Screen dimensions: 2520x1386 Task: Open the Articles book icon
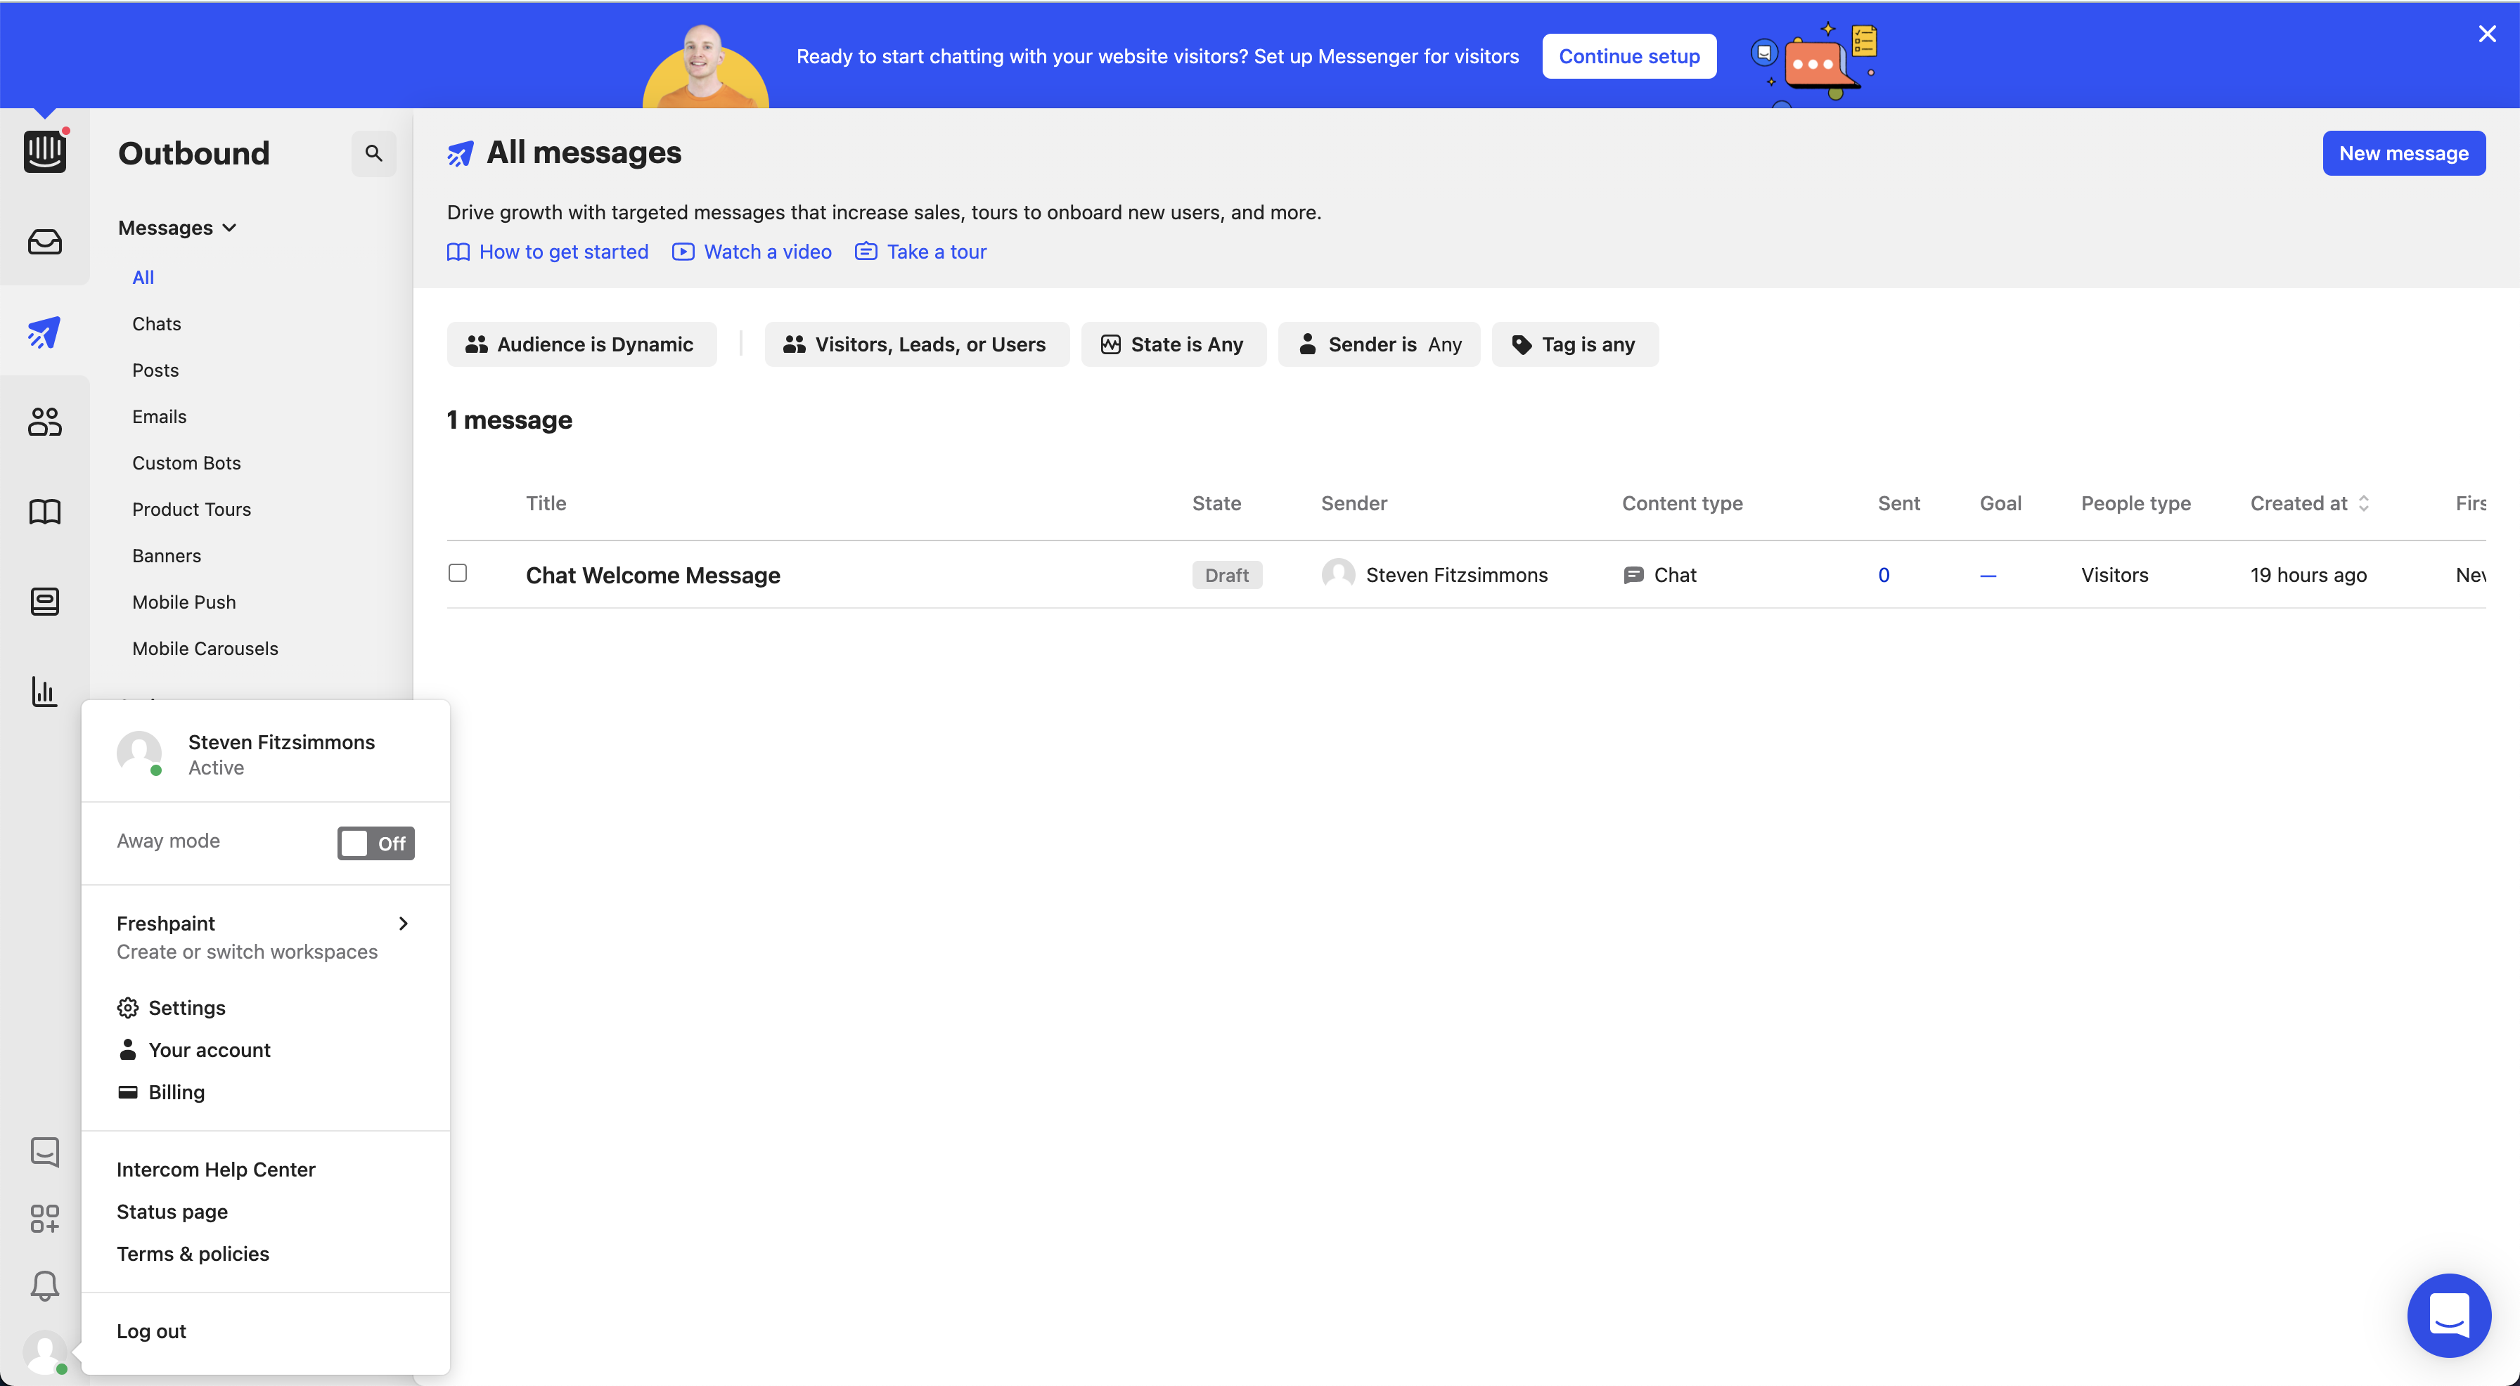45,512
